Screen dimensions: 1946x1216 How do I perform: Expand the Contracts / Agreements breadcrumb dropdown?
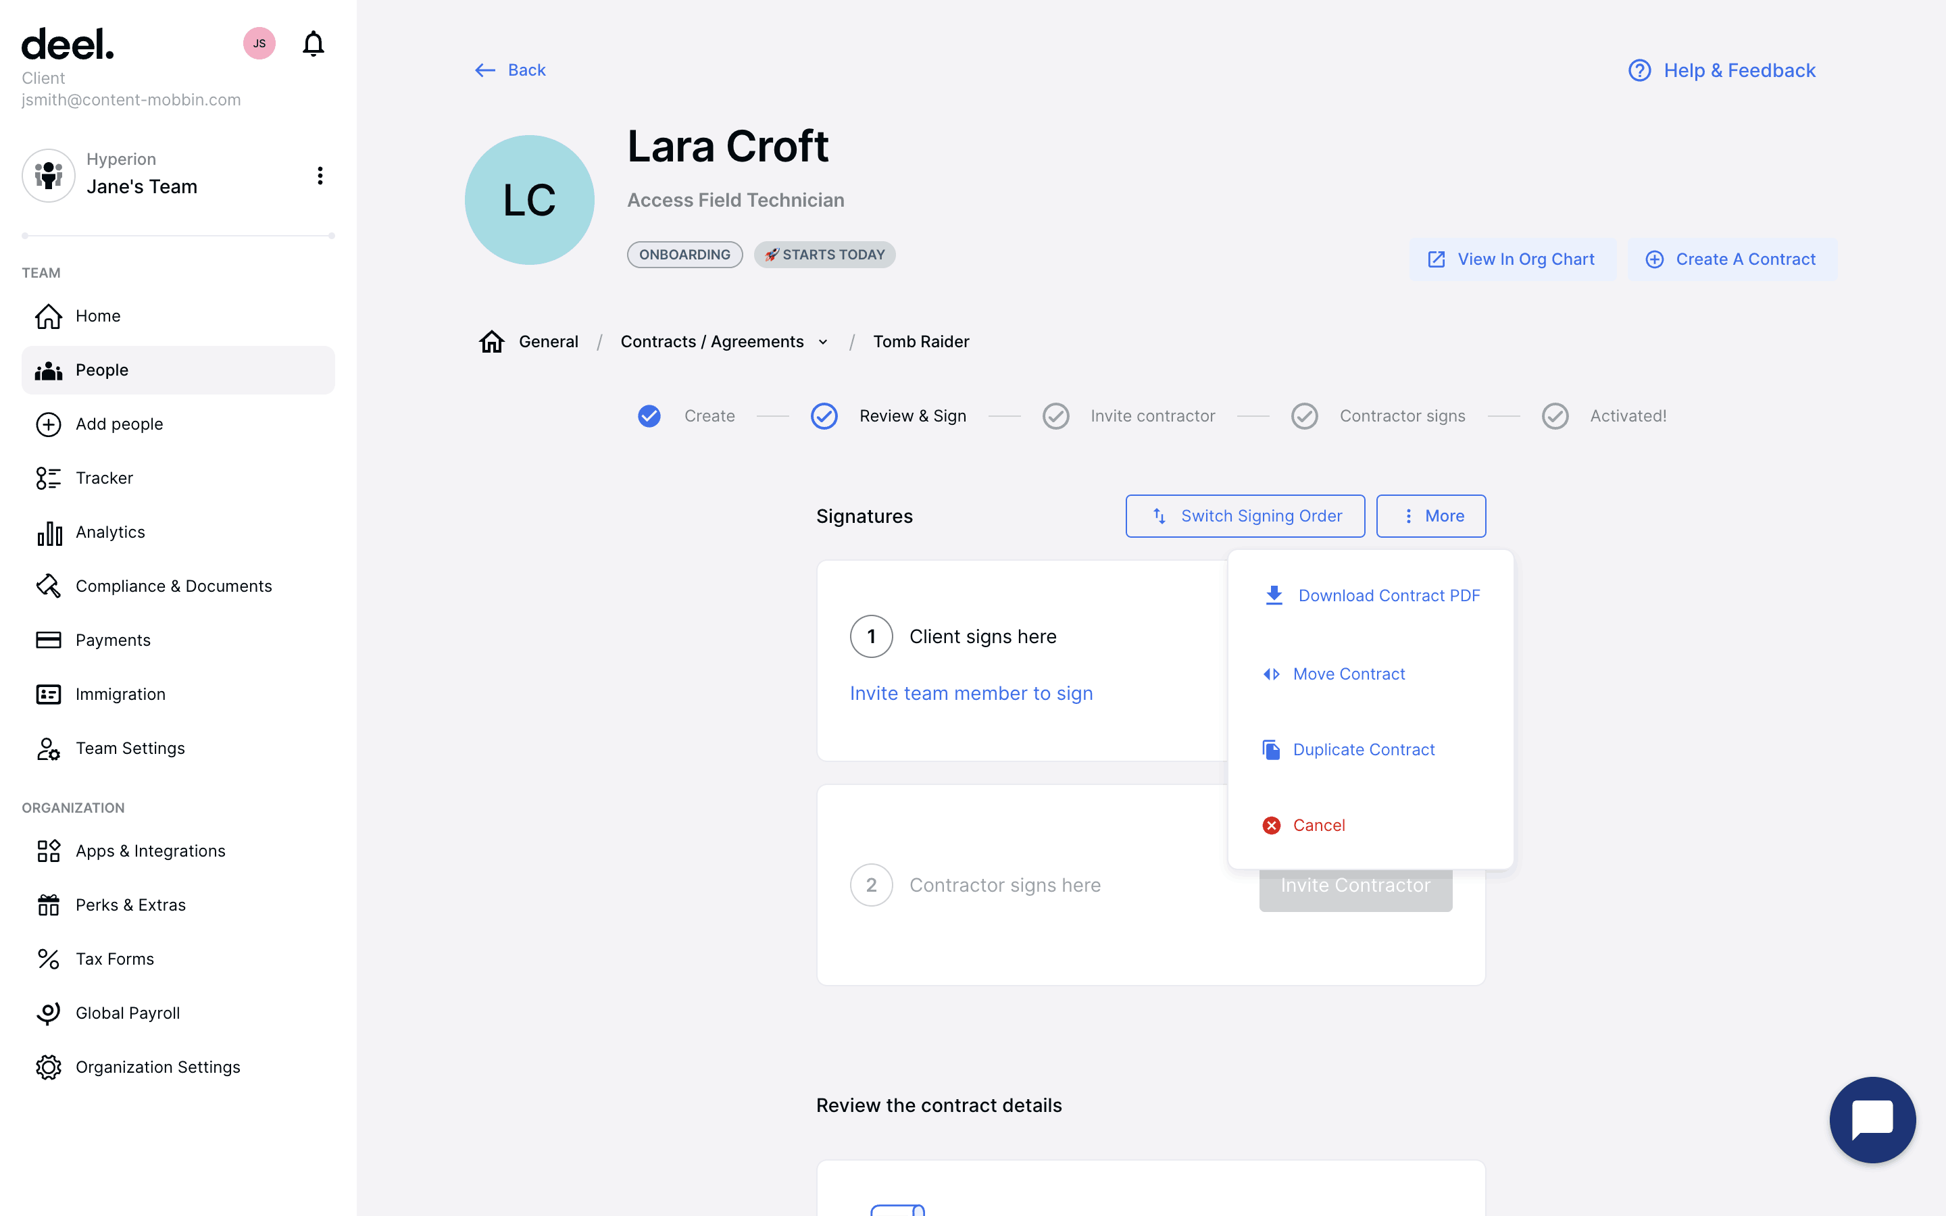(x=822, y=342)
